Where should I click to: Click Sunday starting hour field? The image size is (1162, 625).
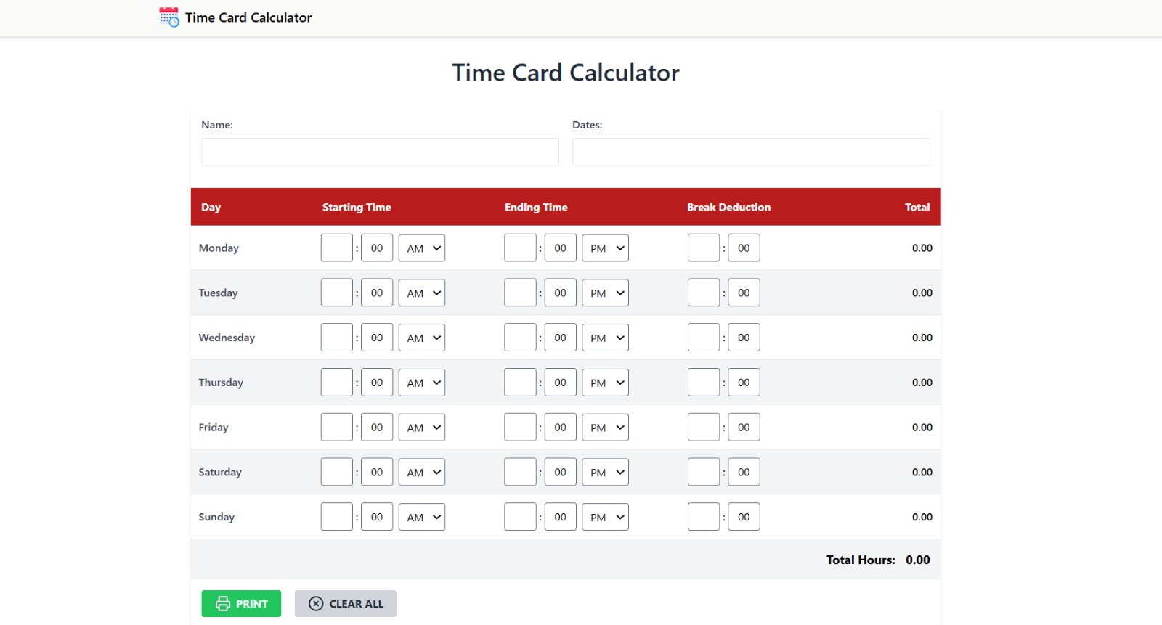[337, 517]
